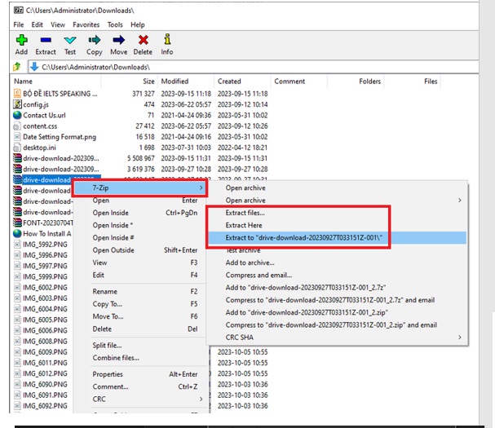This screenshot has width=495, height=428.
Task: Click the Add toolbar icon
Action: [21, 40]
